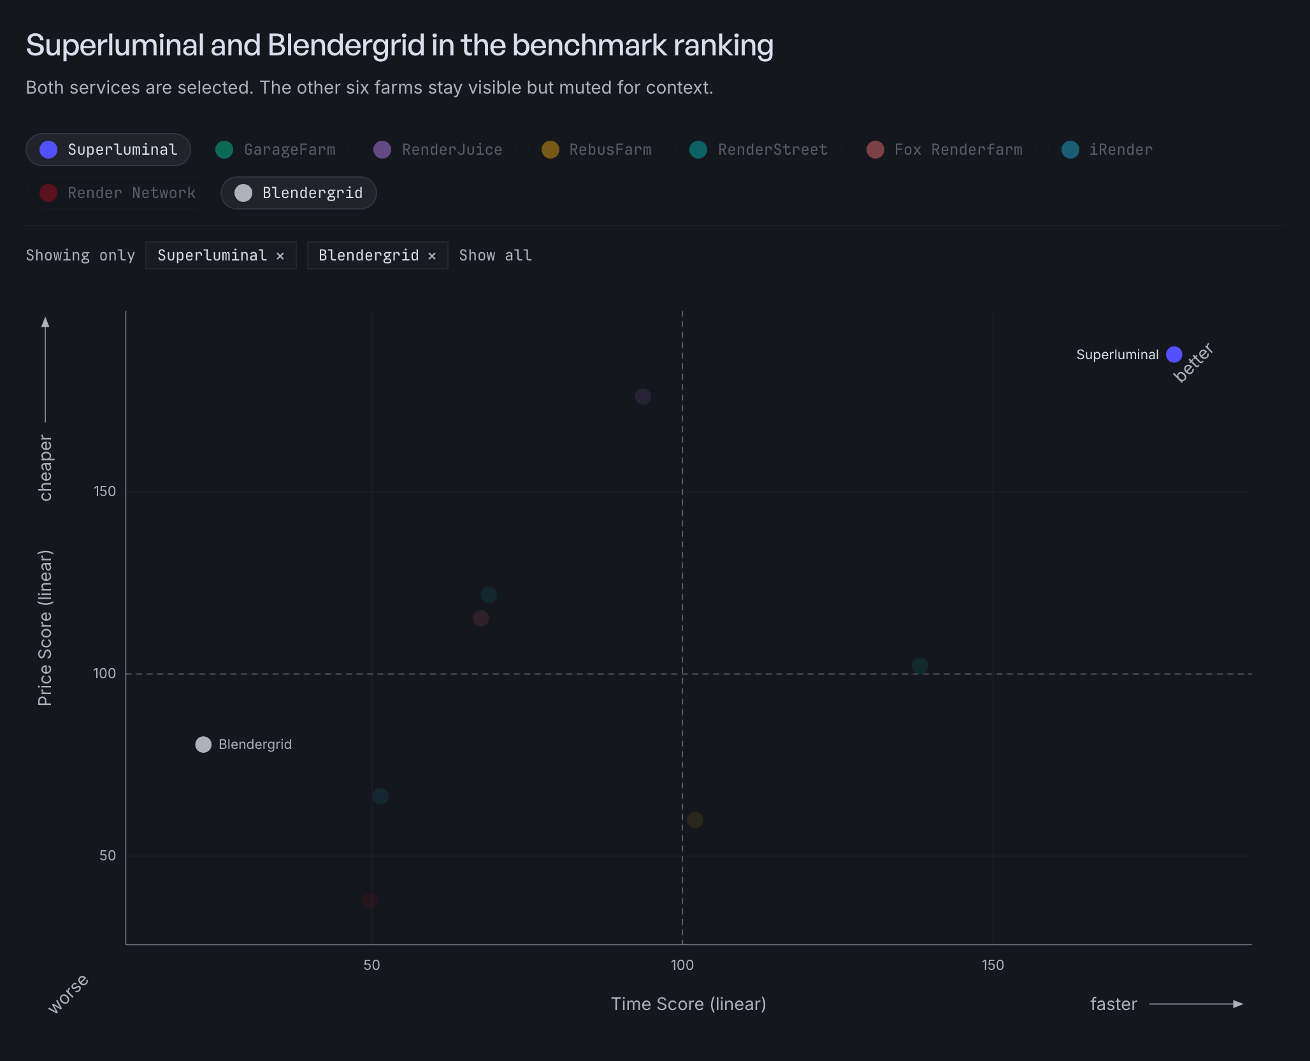Toggle the GarageFarm legend chip

coord(275,150)
